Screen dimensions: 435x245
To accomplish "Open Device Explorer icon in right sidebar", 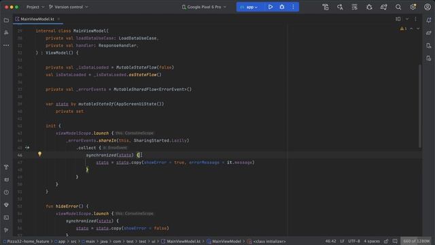I will point(429,46).
